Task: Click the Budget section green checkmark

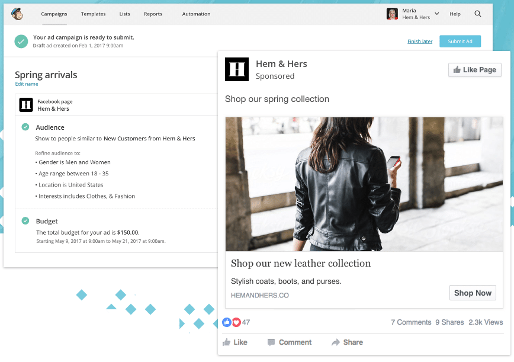Action: tap(25, 220)
